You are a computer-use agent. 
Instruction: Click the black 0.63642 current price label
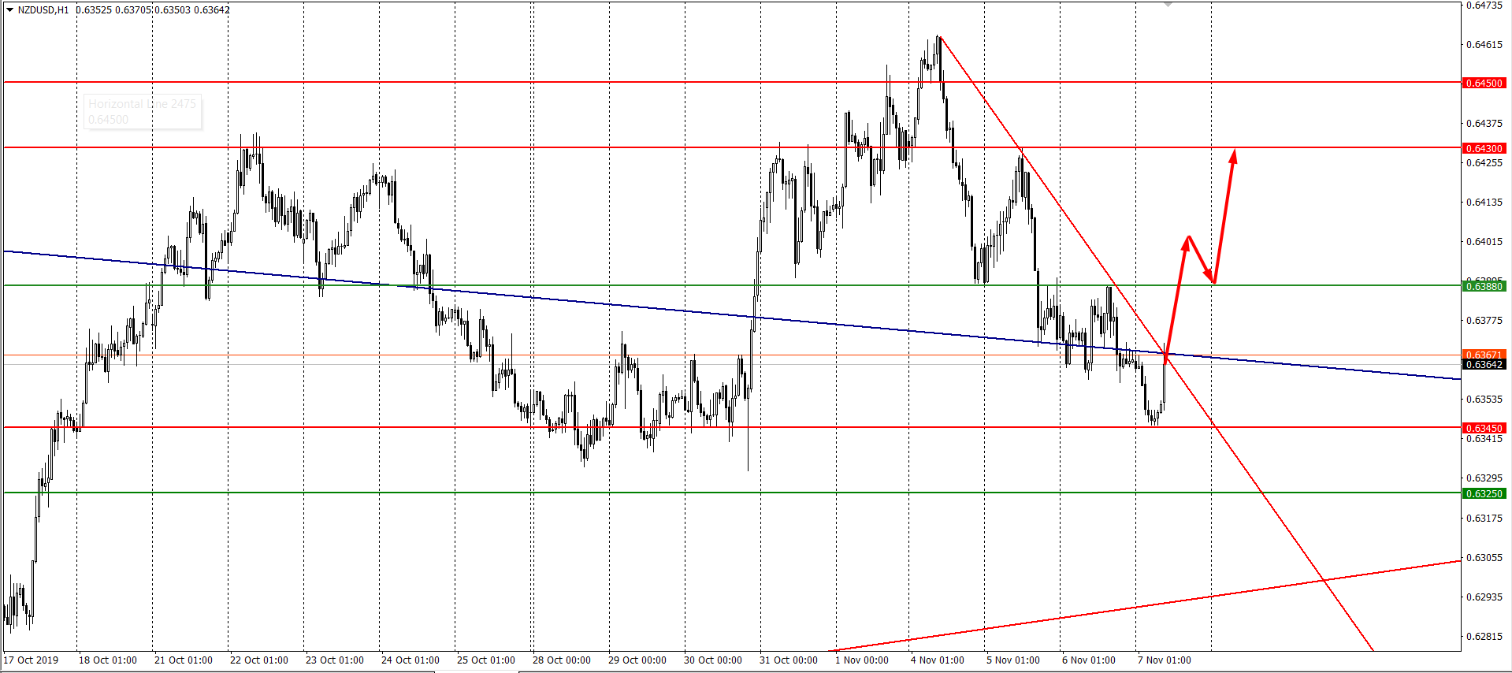coord(1484,365)
